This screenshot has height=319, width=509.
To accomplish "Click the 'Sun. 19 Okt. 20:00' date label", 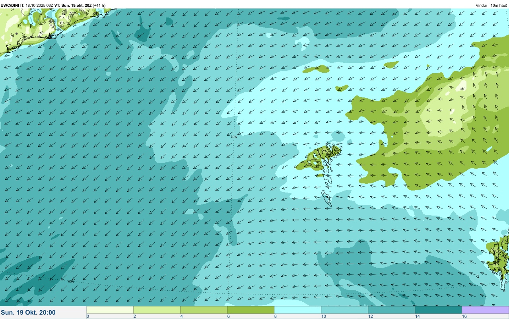I will tap(28, 313).
